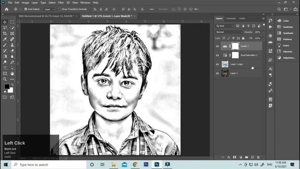Toggle Quick Mask mode icon
The height and width of the screenshot is (169, 300).
point(5,97)
